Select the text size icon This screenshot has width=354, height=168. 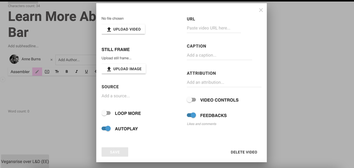click(x=57, y=72)
